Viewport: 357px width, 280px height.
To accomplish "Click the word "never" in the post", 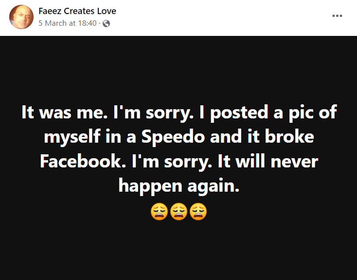I will pyautogui.click(x=293, y=161).
